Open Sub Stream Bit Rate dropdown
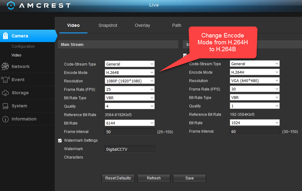This screenshot has width=302, height=191. [x=254, y=123]
